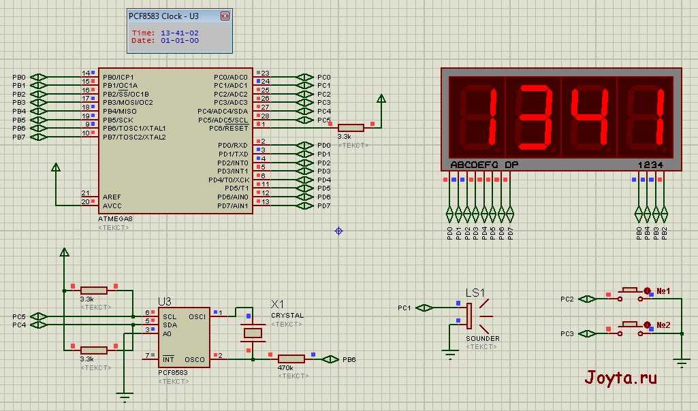Toggle the red latch dot of button №1
Screen dimensions: 698x411
pyautogui.click(x=648, y=291)
